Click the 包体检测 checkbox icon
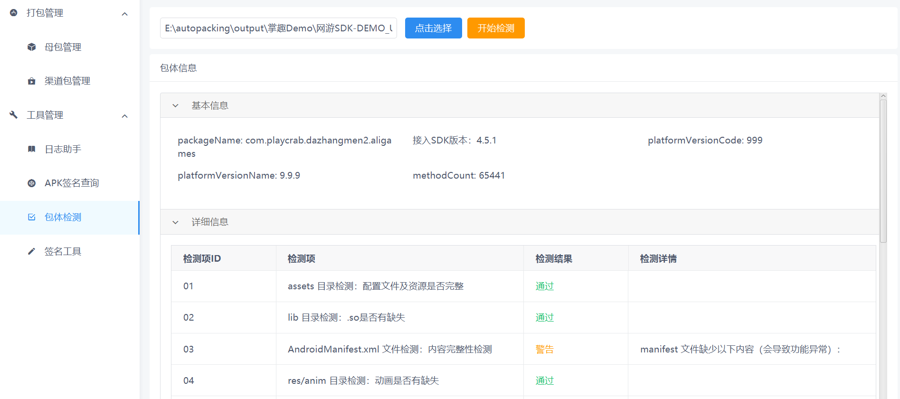Image resolution: width=900 pixels, height=399 pixels. [32, 217]
